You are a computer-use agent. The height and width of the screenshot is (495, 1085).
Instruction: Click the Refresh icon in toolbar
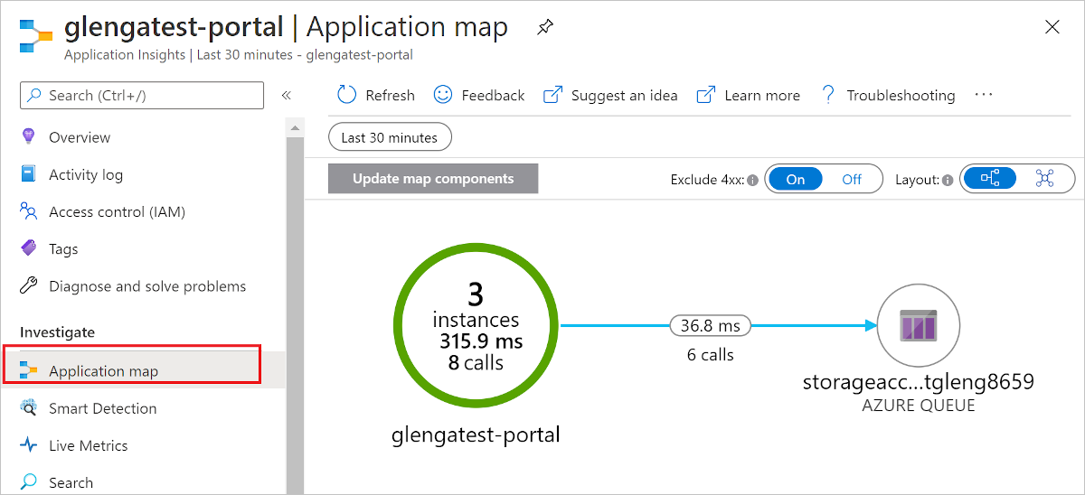pyautogui.click(x=347, y=95)
